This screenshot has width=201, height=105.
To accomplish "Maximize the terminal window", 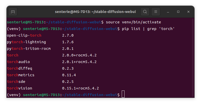I will point(178,12).
